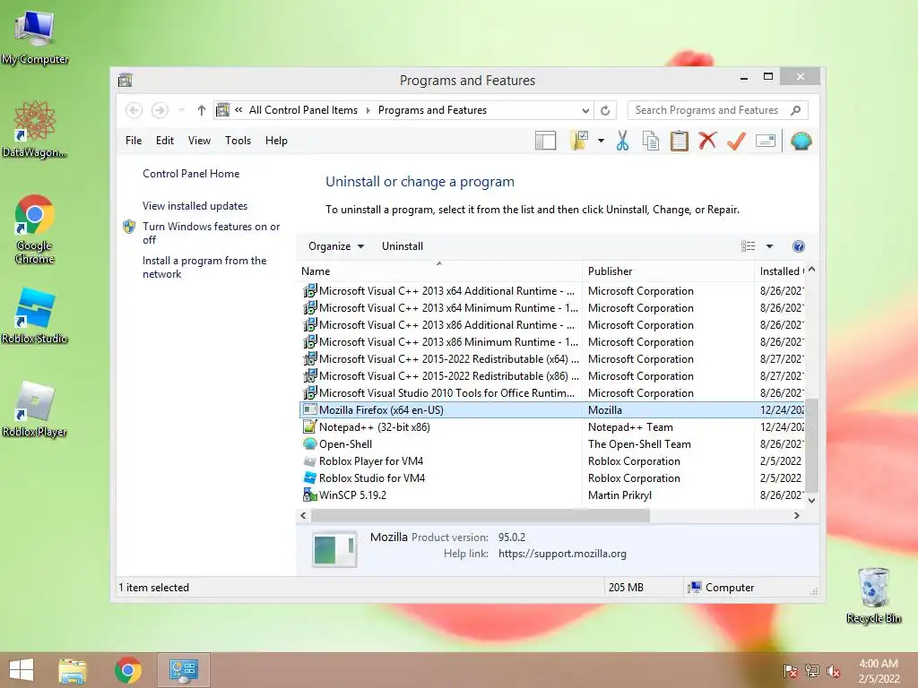
Task: Open the View menu
Action: [x=199, y=141]
